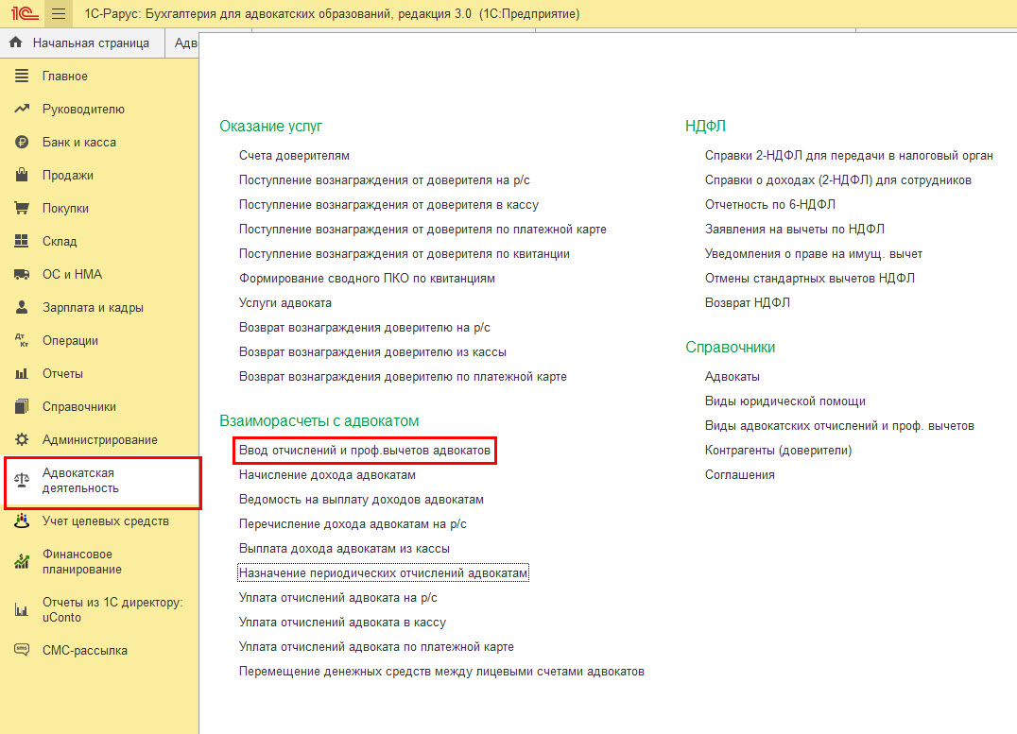This screenshot has height=734, width=1017.
Task: Open Назначение периодических отчислений адвокатам
Action: tap(383, 573)
